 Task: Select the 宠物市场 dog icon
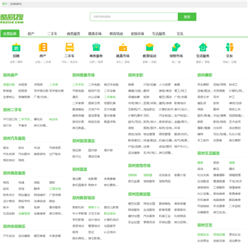tap(176, 47)
